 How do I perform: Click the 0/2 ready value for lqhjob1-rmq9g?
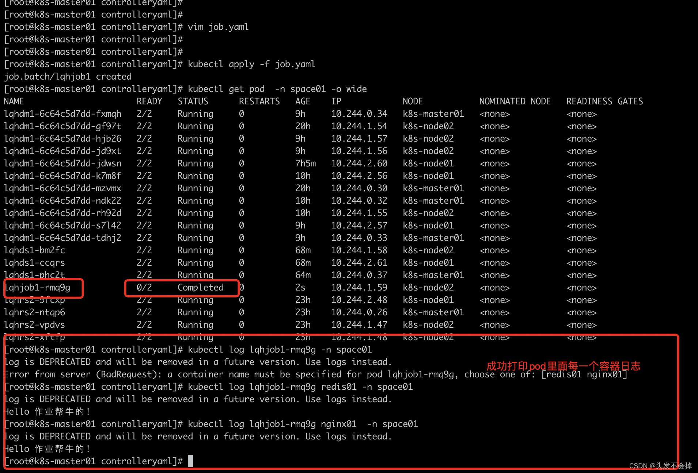144,288
